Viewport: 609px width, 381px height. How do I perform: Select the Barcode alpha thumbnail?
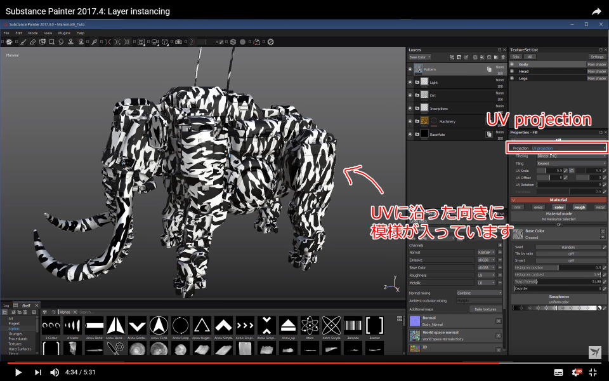click(353, 325)
